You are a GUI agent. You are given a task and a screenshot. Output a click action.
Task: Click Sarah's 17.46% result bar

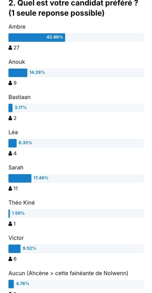click(76, 178)
